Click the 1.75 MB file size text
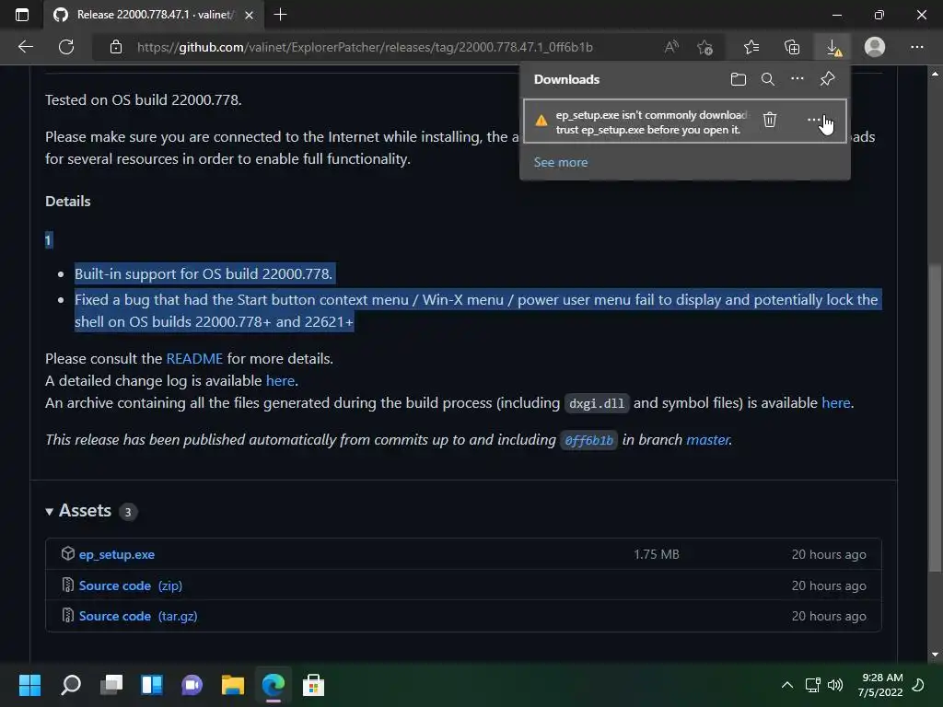Viewport: 943px width, 707px height. (656, 554)
